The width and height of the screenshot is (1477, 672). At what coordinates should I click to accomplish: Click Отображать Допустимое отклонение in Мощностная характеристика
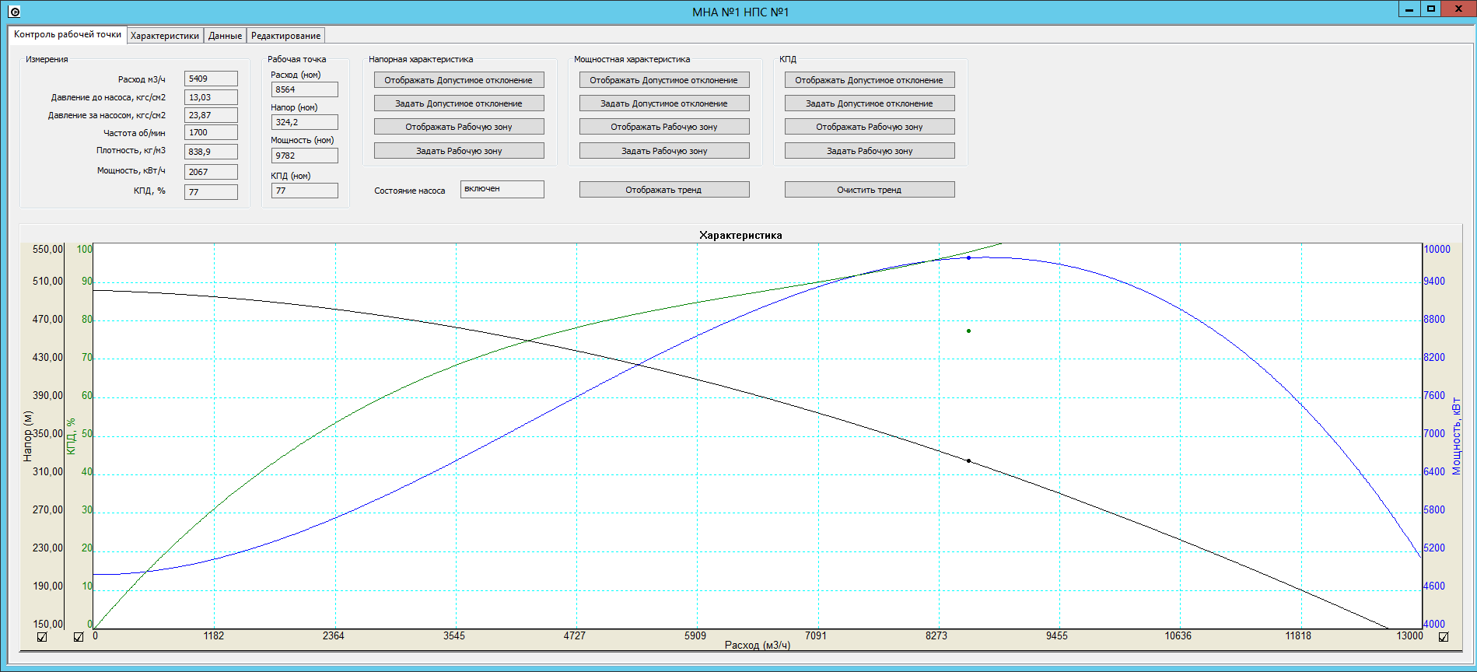(x=664, y=80)
